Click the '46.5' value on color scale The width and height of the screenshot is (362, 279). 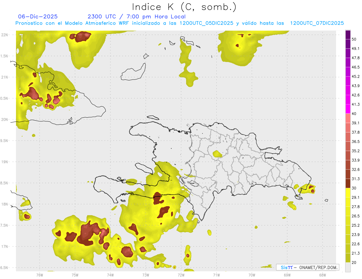(x=356, y=67)
